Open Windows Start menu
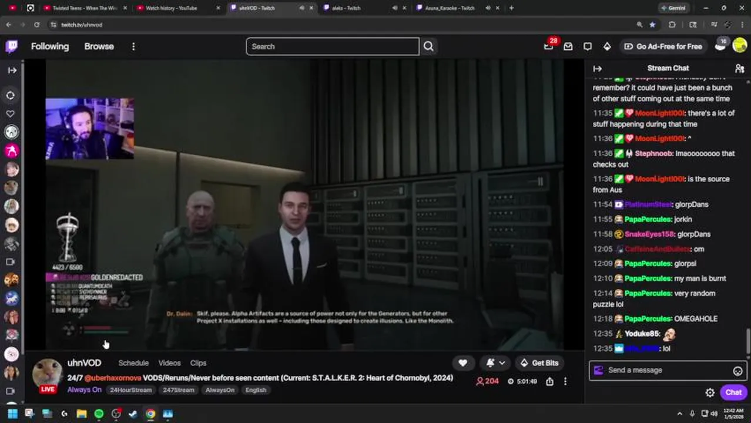 tap(12, 414)
